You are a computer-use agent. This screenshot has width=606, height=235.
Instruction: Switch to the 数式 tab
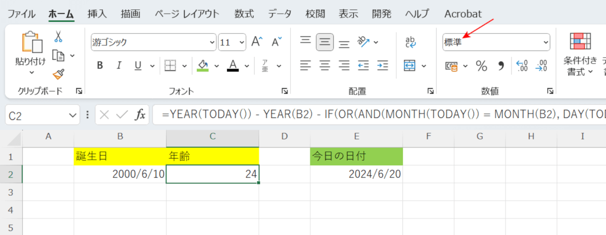(x=244, y=14)
